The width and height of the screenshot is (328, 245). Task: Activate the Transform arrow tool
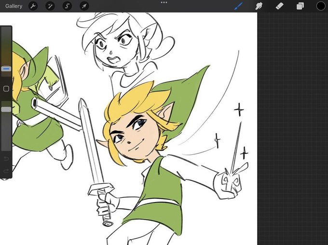pos(84,6)
